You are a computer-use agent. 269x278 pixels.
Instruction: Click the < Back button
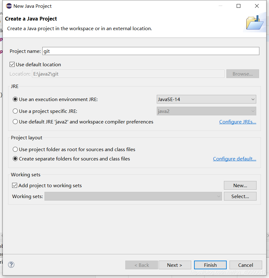pyautogui.click(x=141, y=265)
